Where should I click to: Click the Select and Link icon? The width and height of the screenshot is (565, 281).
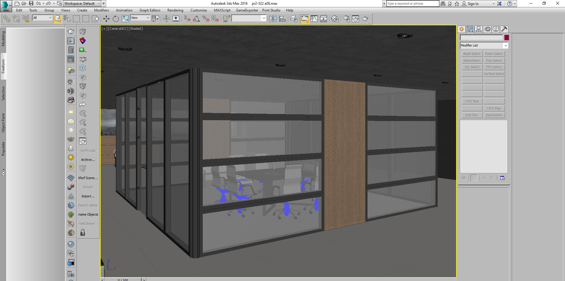click(7, 19)
